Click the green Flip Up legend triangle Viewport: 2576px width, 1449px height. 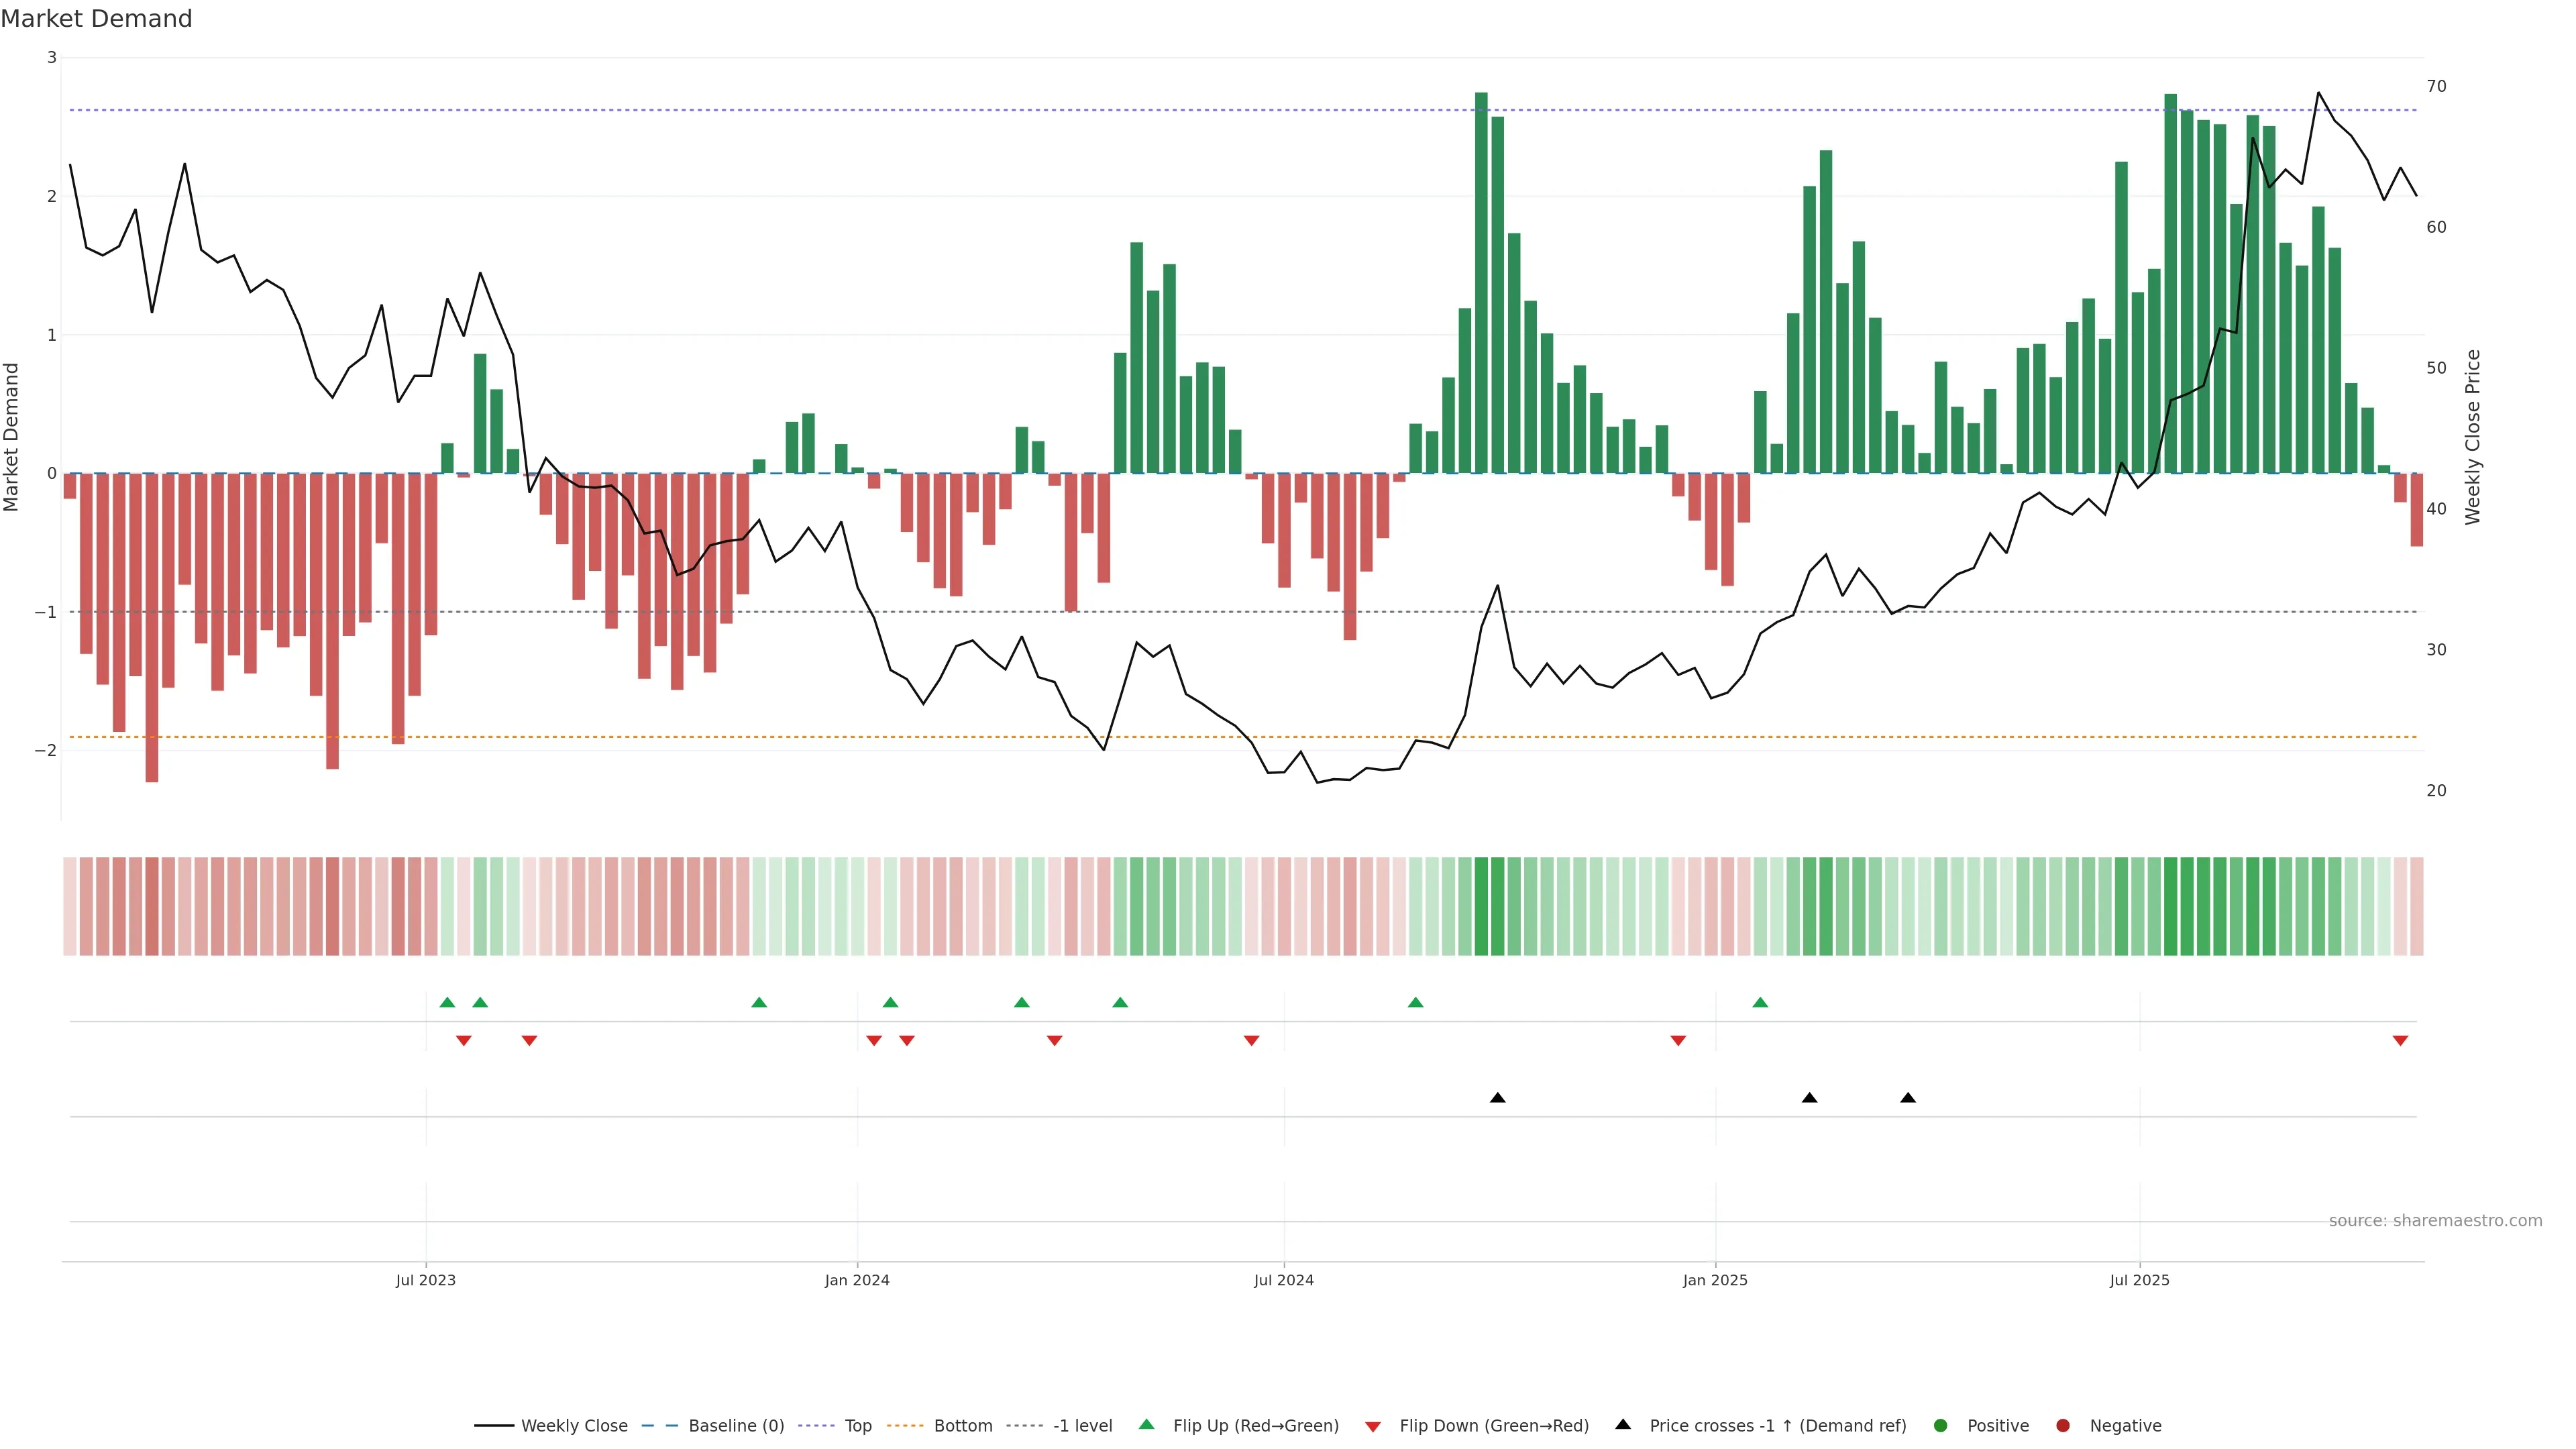(1146, 1424)
